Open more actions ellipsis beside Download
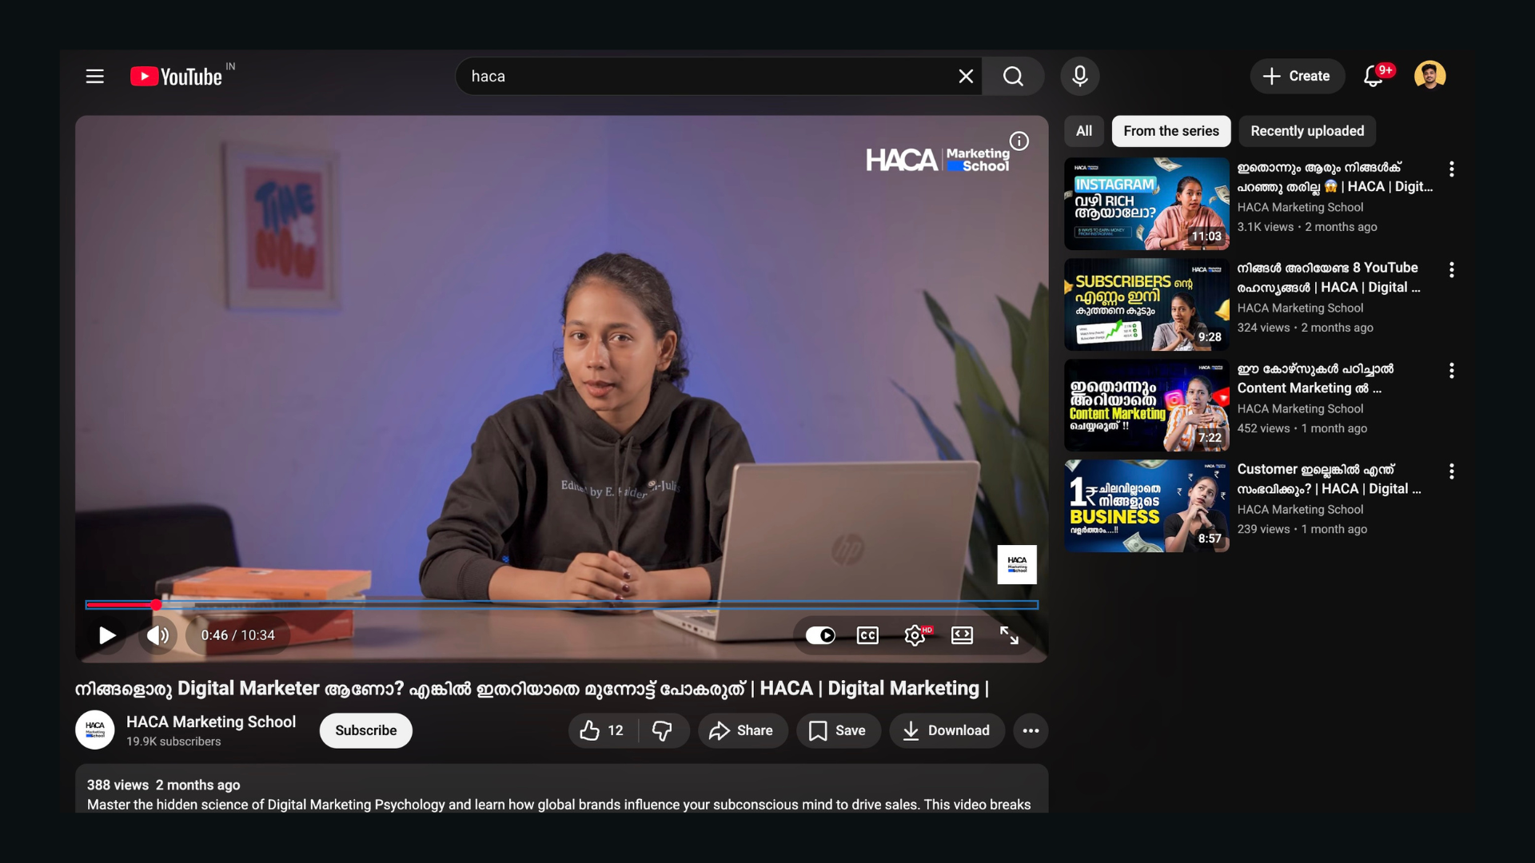 point(1031,730)
